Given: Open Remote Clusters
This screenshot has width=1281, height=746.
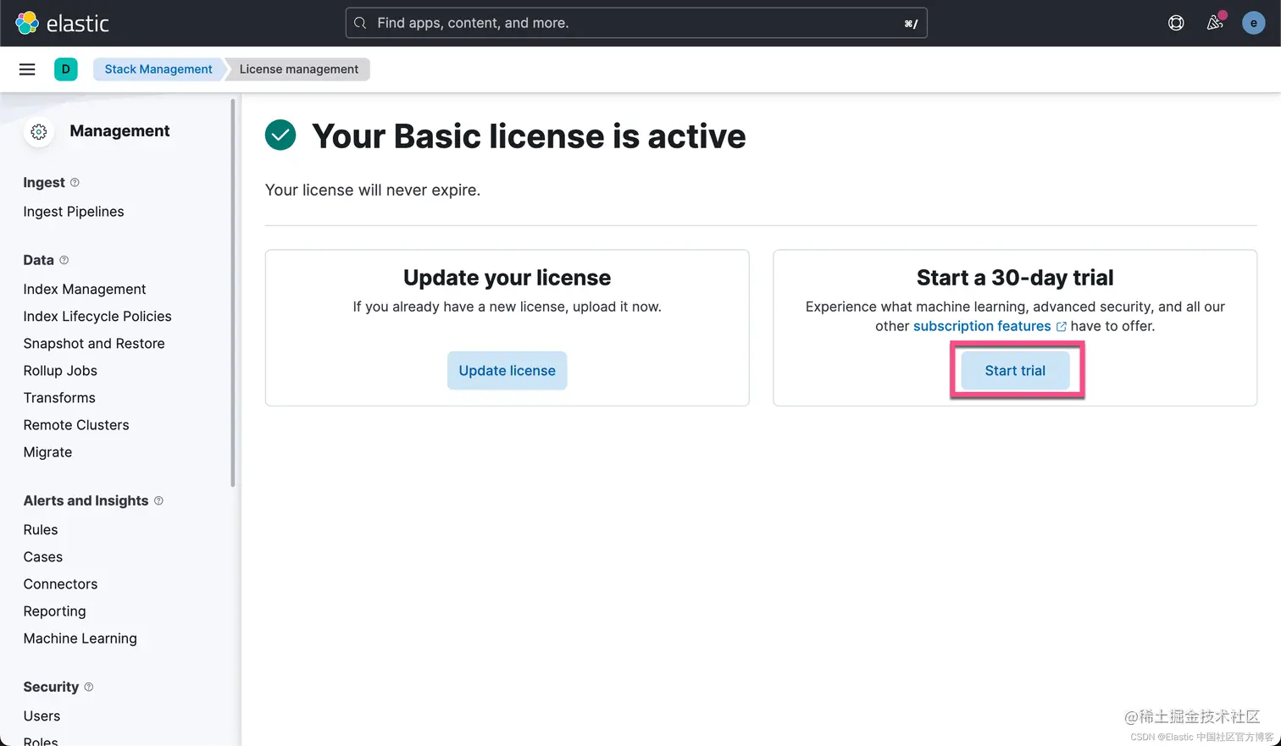Looking at the screenshot, I should click(76, 425).
